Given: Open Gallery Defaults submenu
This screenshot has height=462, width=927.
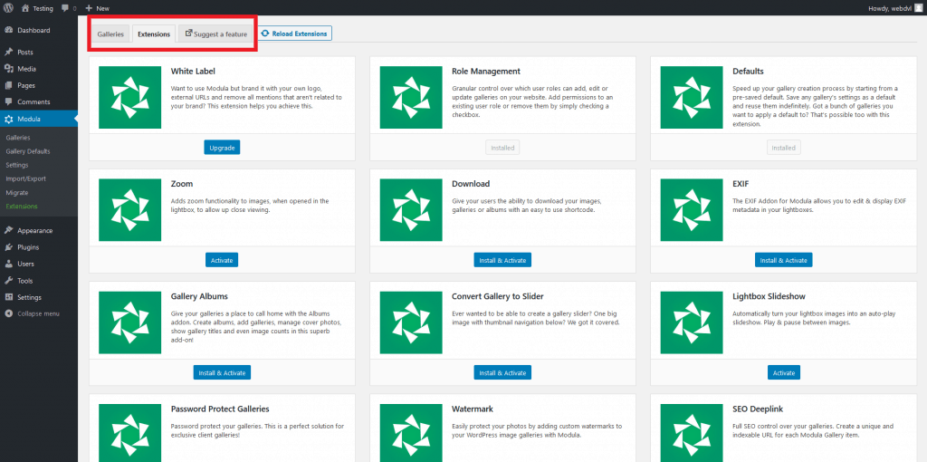Looking at the screenshot, I should tap(28, 151).
